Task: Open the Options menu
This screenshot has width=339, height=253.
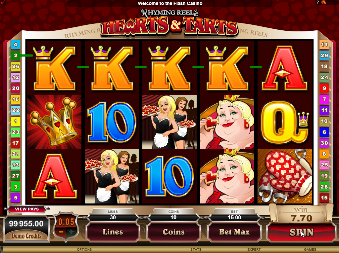Action: (84, 250)
